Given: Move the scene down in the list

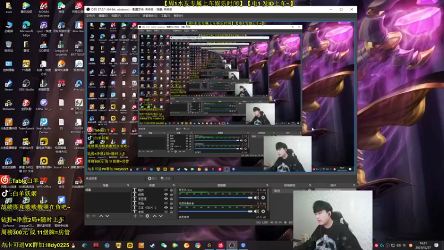Looking at the screenshot, I should coord(107,216).
